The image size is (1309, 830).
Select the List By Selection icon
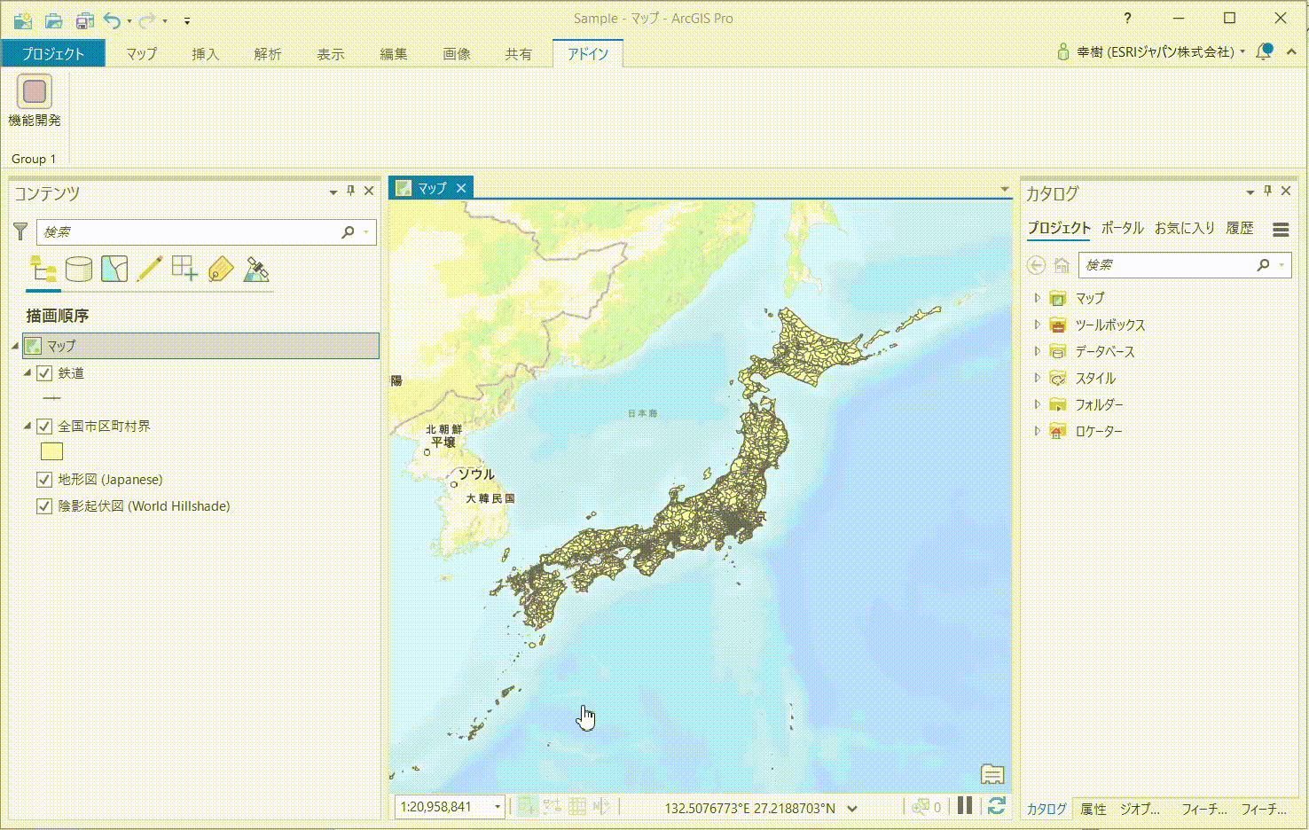(x=114, y=269)
